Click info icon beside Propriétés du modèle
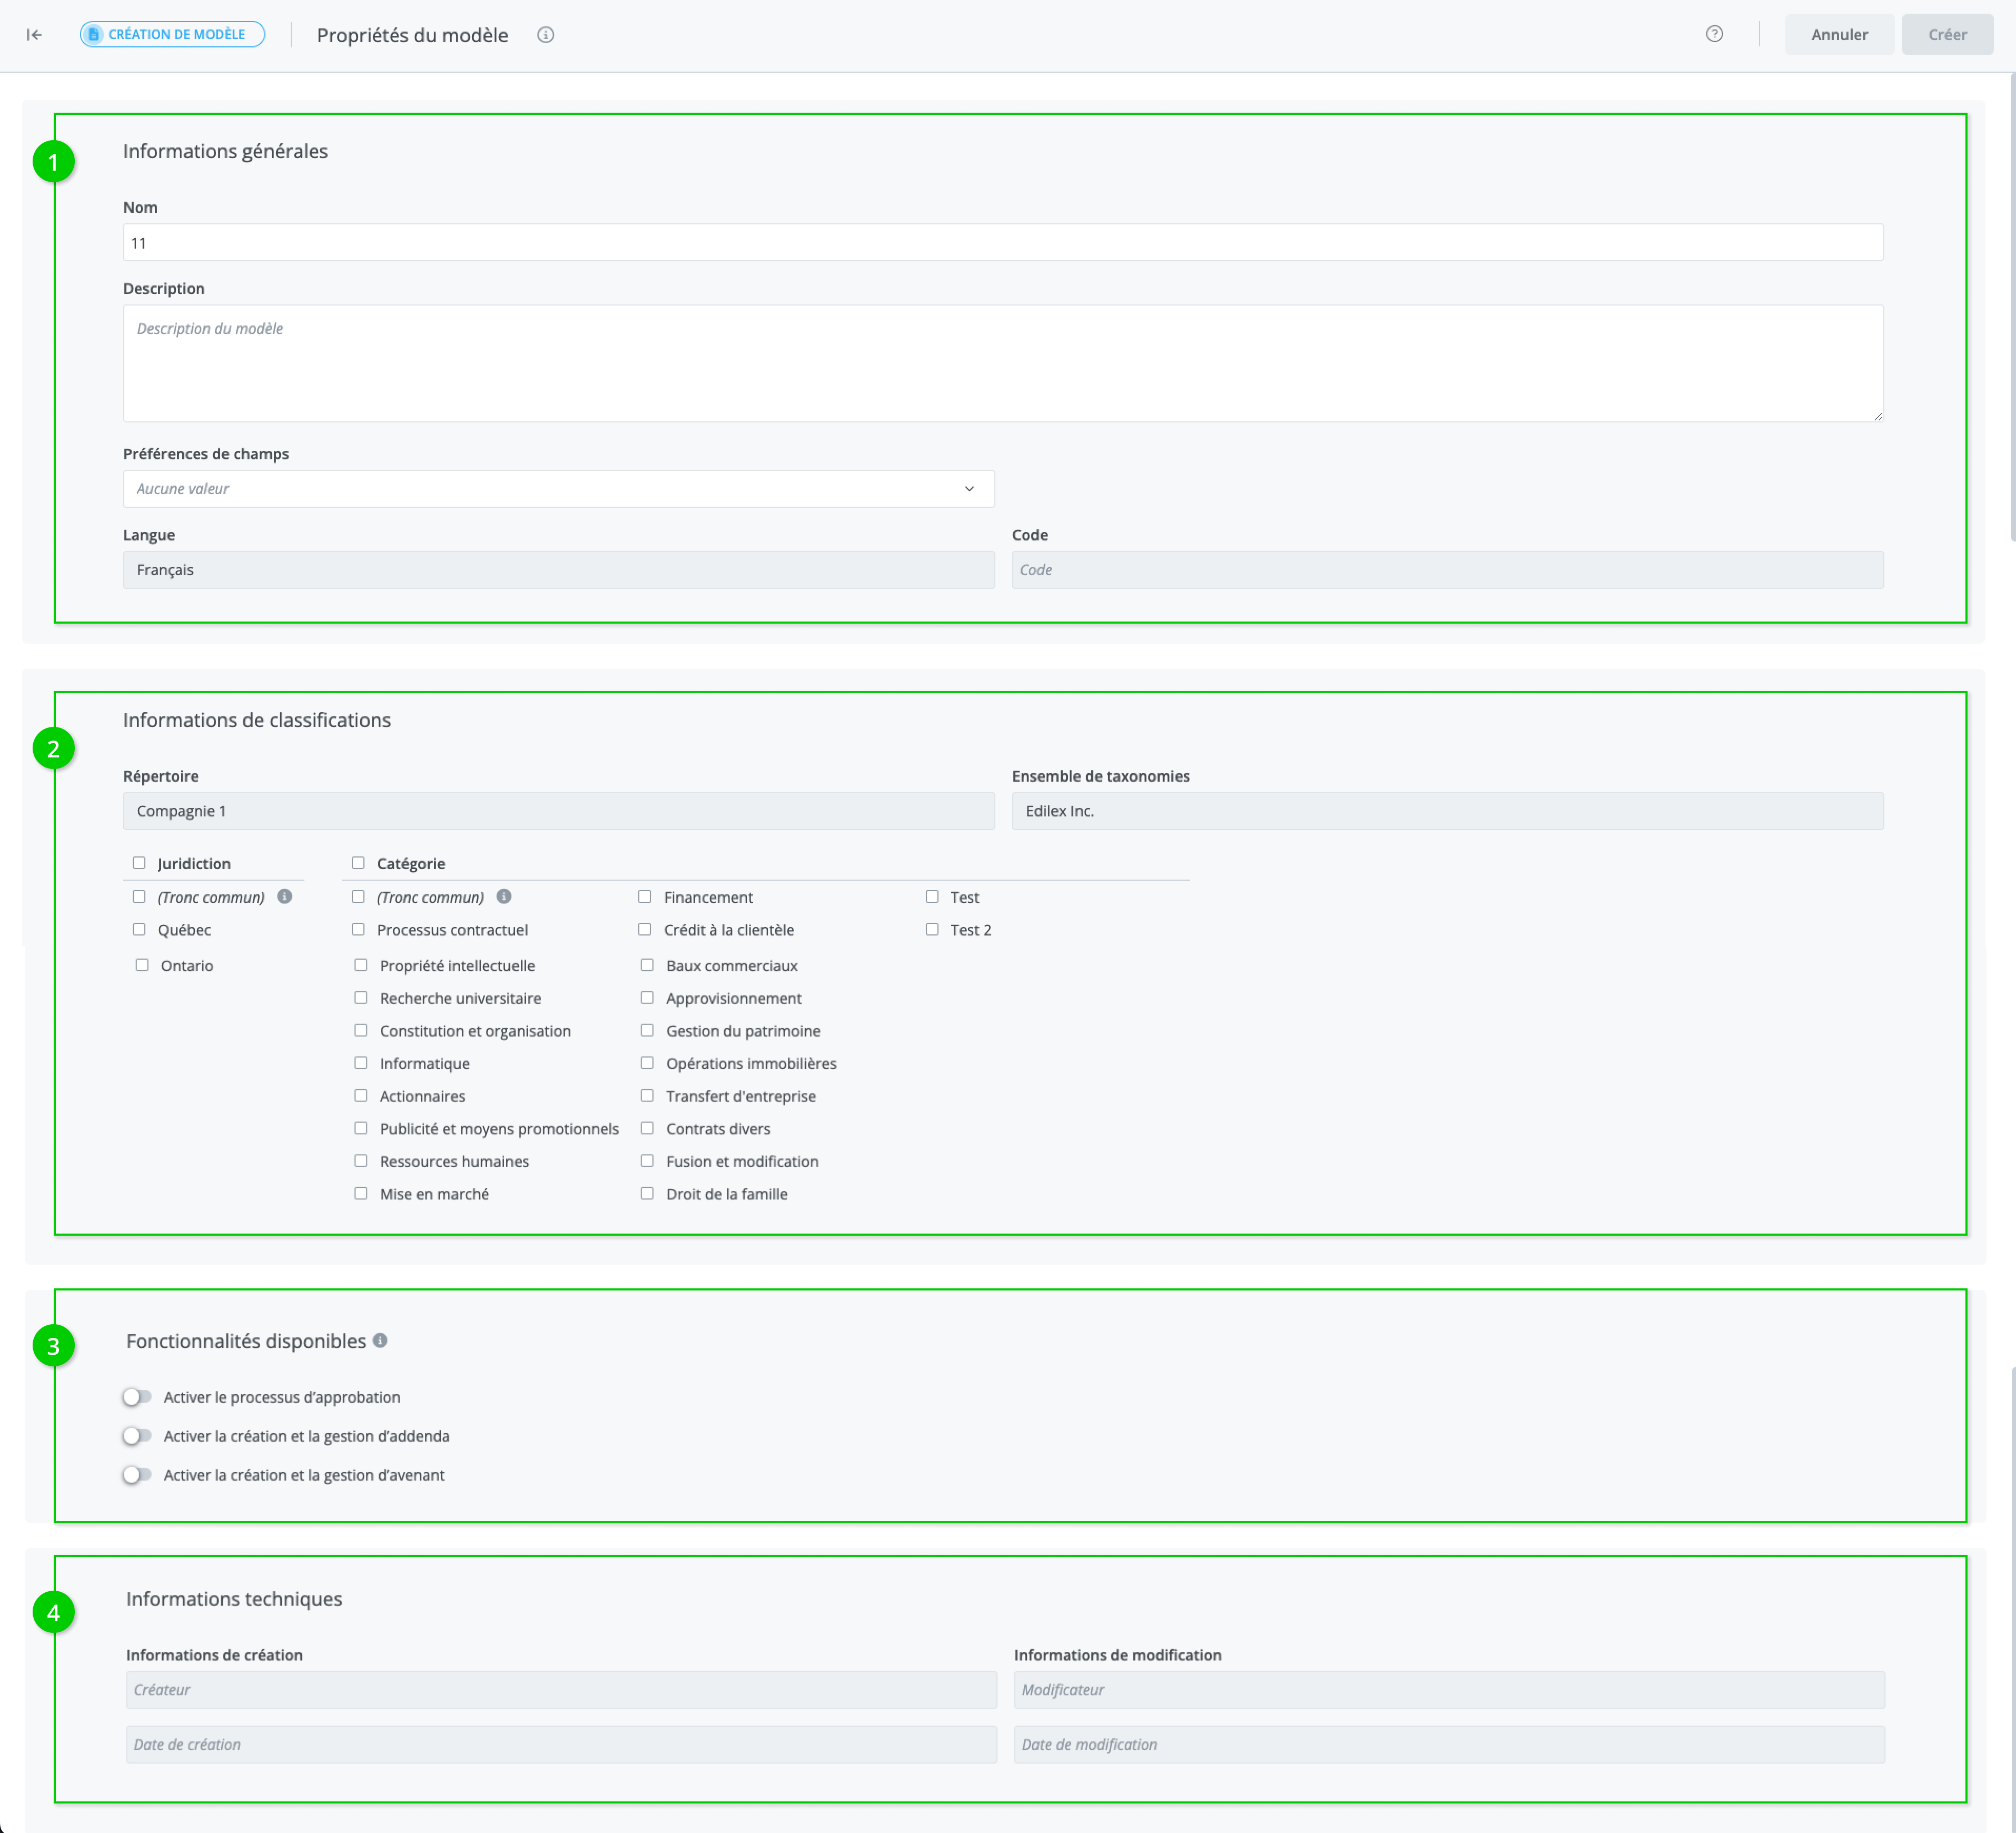Image resolution: width=2016 pixels, height=1833 pixels. (x=546, y=35)
